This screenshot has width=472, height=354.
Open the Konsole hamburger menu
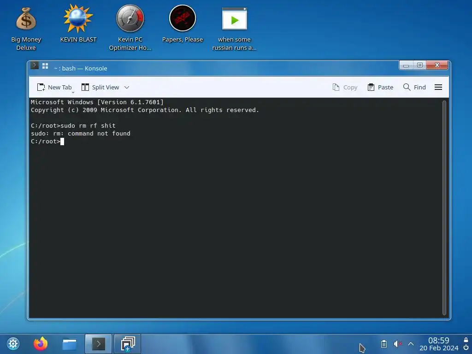(438, 87)
